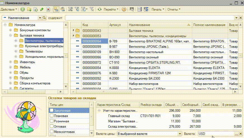Click the barcode scanner icon
Image resolution: width=244 pixels, height=138 pixels.
tap(132, 9)
